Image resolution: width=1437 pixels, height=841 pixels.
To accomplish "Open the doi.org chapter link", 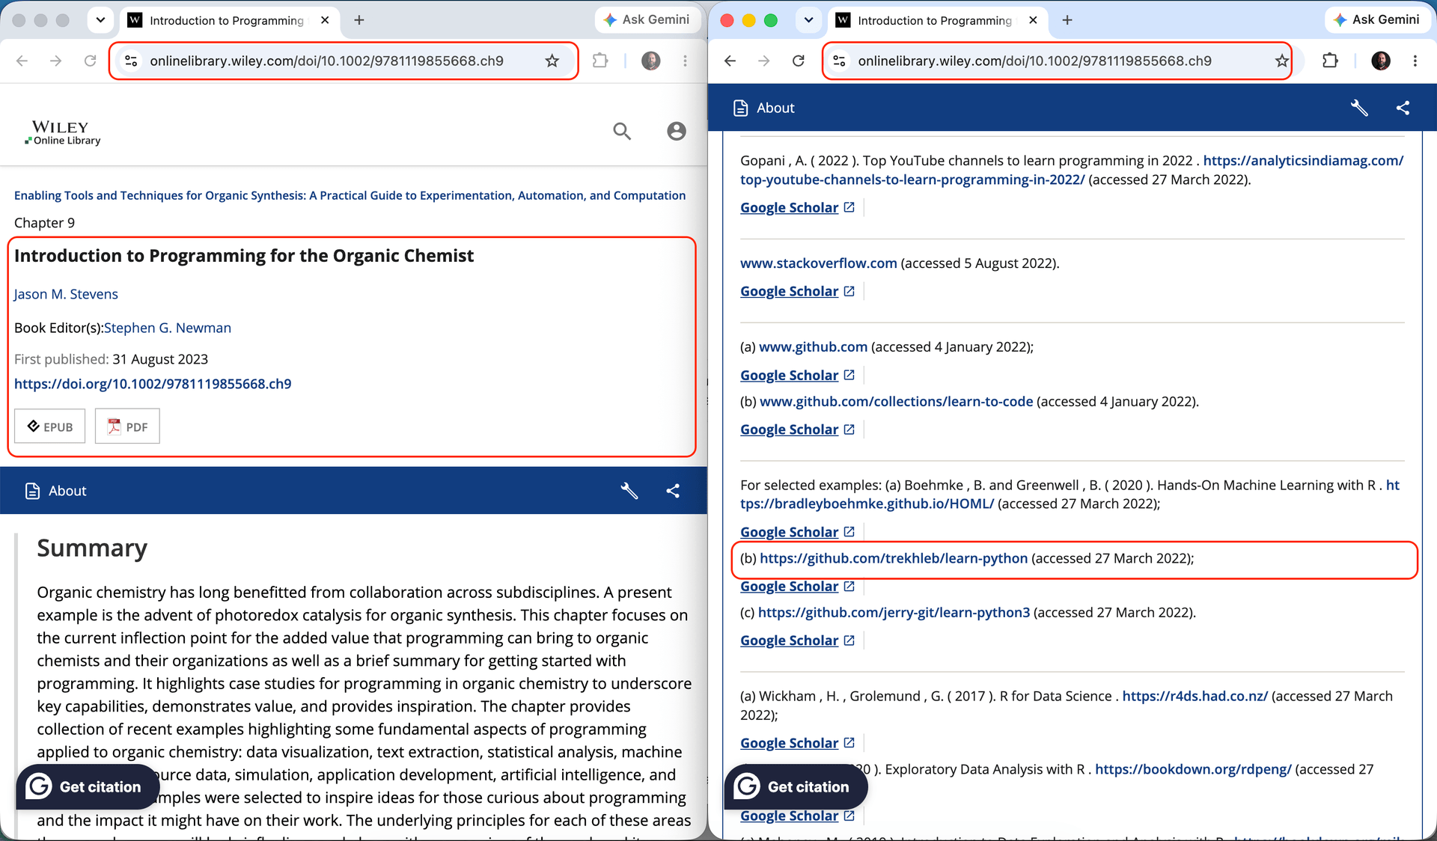I will tap(153, 384).
